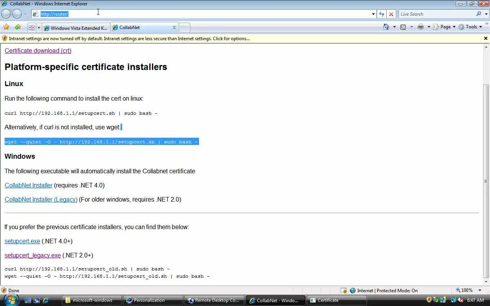Click the curl setupcert_old.sh command line
The height and width of the screenshot is (306, 490).
pyautogui.click(x=87, y=269)
